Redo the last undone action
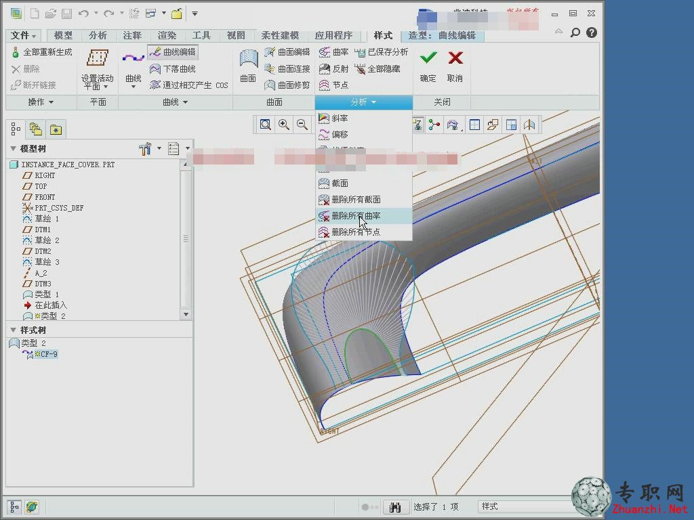Screen dimensions: 694x520 108,14
